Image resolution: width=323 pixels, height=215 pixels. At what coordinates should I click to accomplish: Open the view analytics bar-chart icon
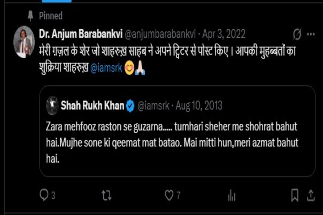coord(231,196)
